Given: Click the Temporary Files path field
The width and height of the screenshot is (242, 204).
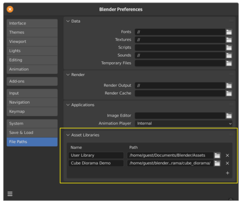Looking at the screenshot, I should [180, 63].
